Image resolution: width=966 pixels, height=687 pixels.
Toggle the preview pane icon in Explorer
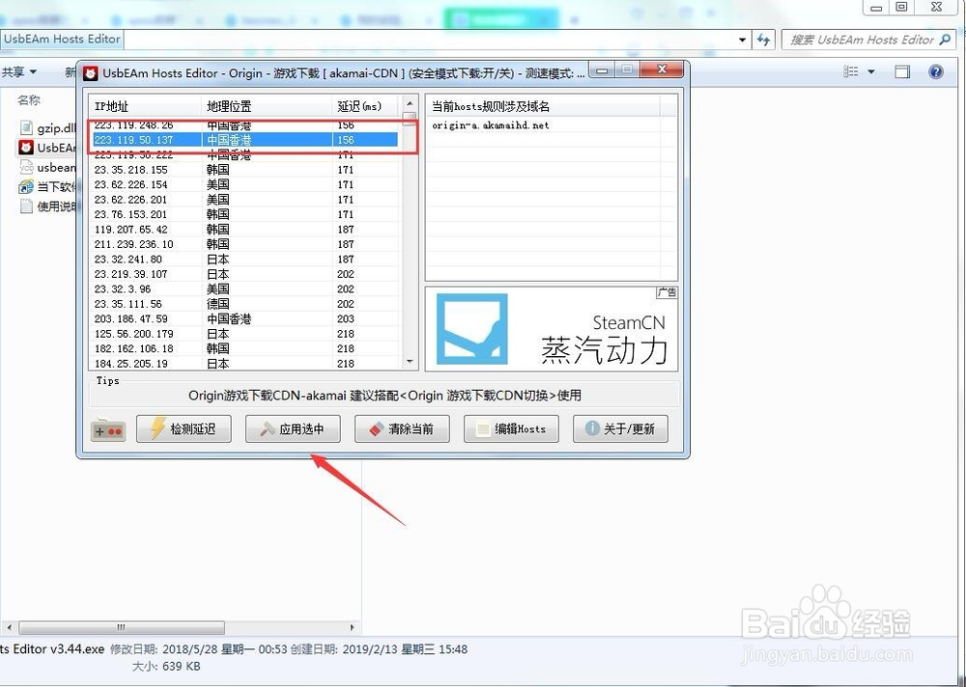pyautogui.click(x=902, y=72)
